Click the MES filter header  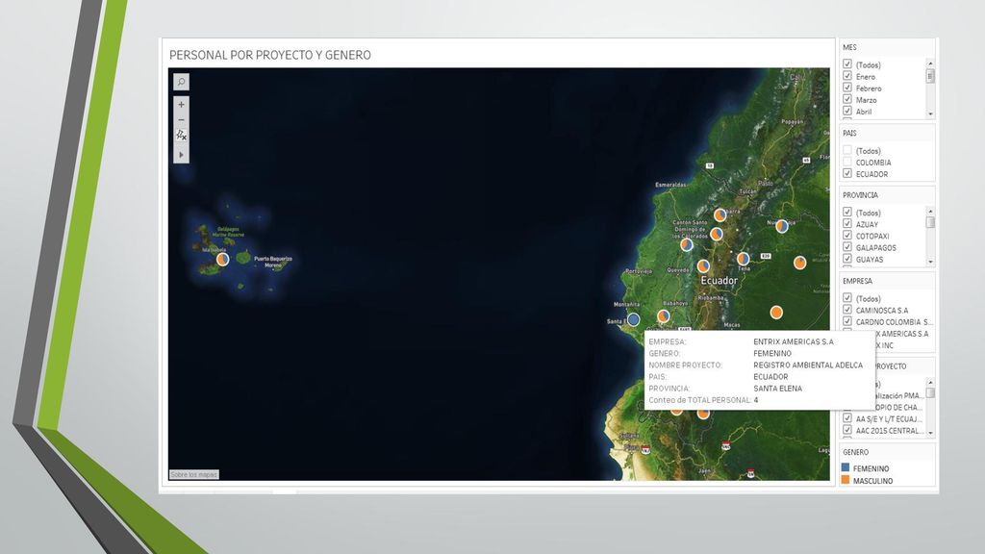point(849,47)
